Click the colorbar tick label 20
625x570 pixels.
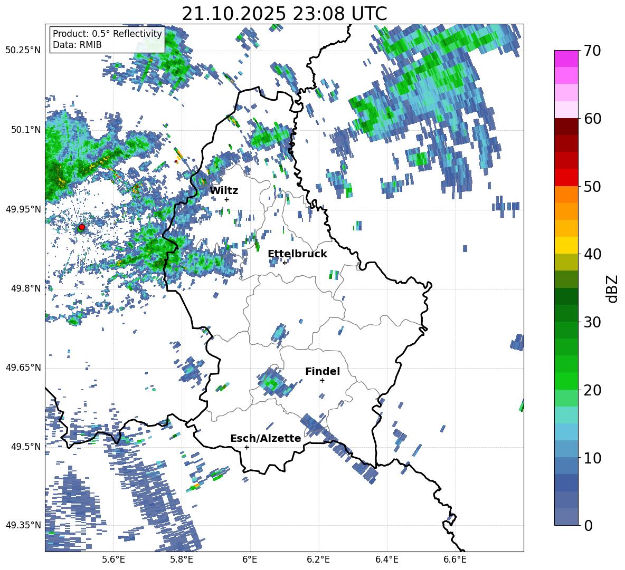(x=592, y=390)
